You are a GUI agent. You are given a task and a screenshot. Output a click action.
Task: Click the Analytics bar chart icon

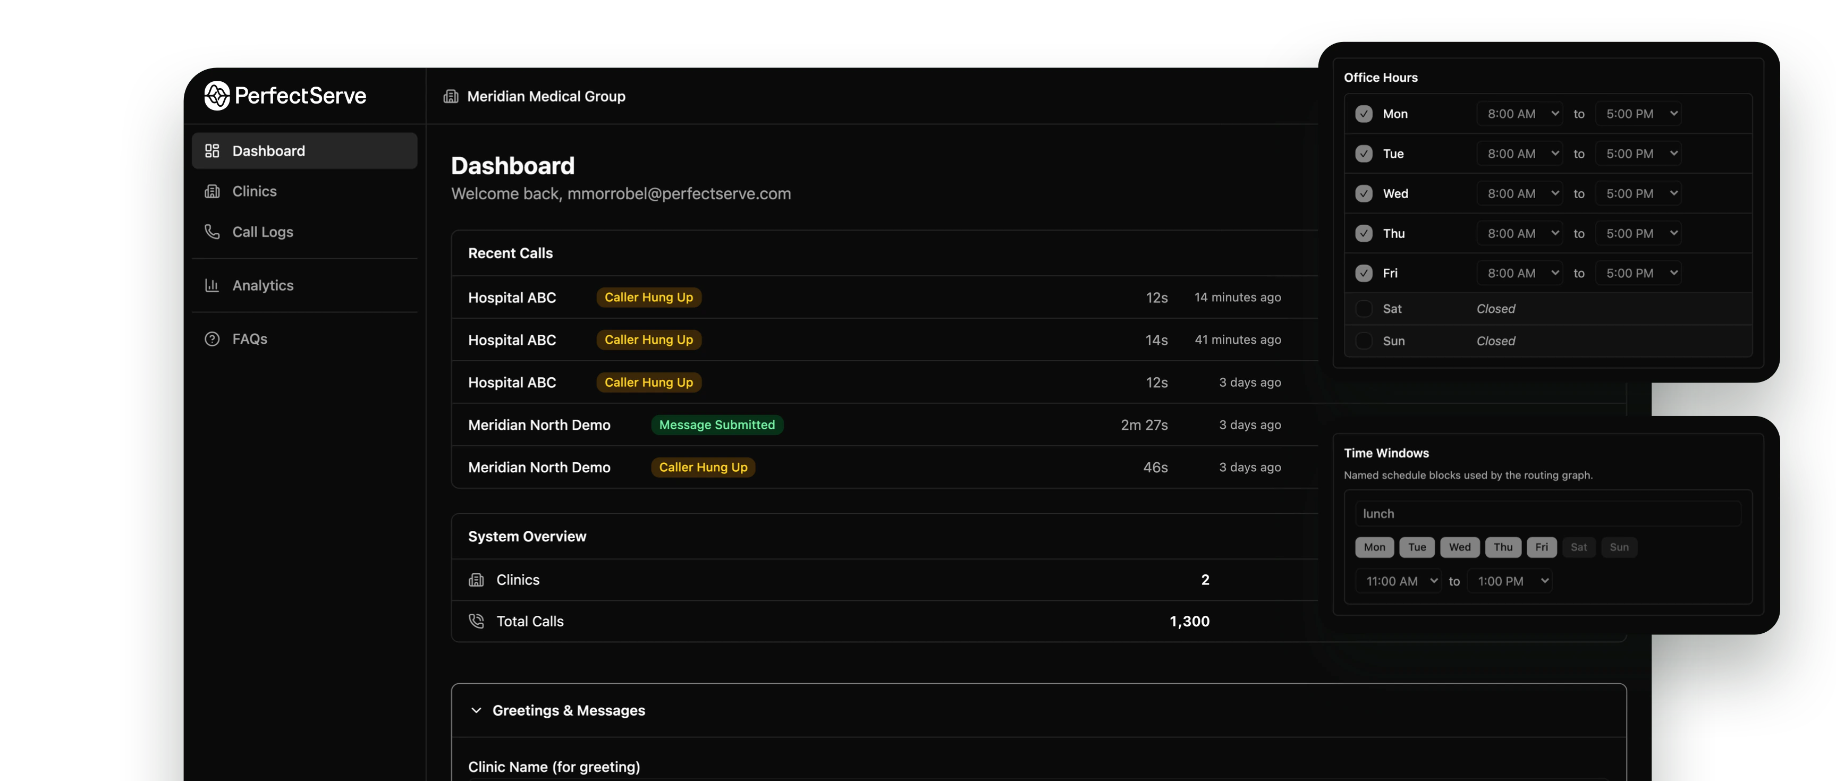click(211, 285)
